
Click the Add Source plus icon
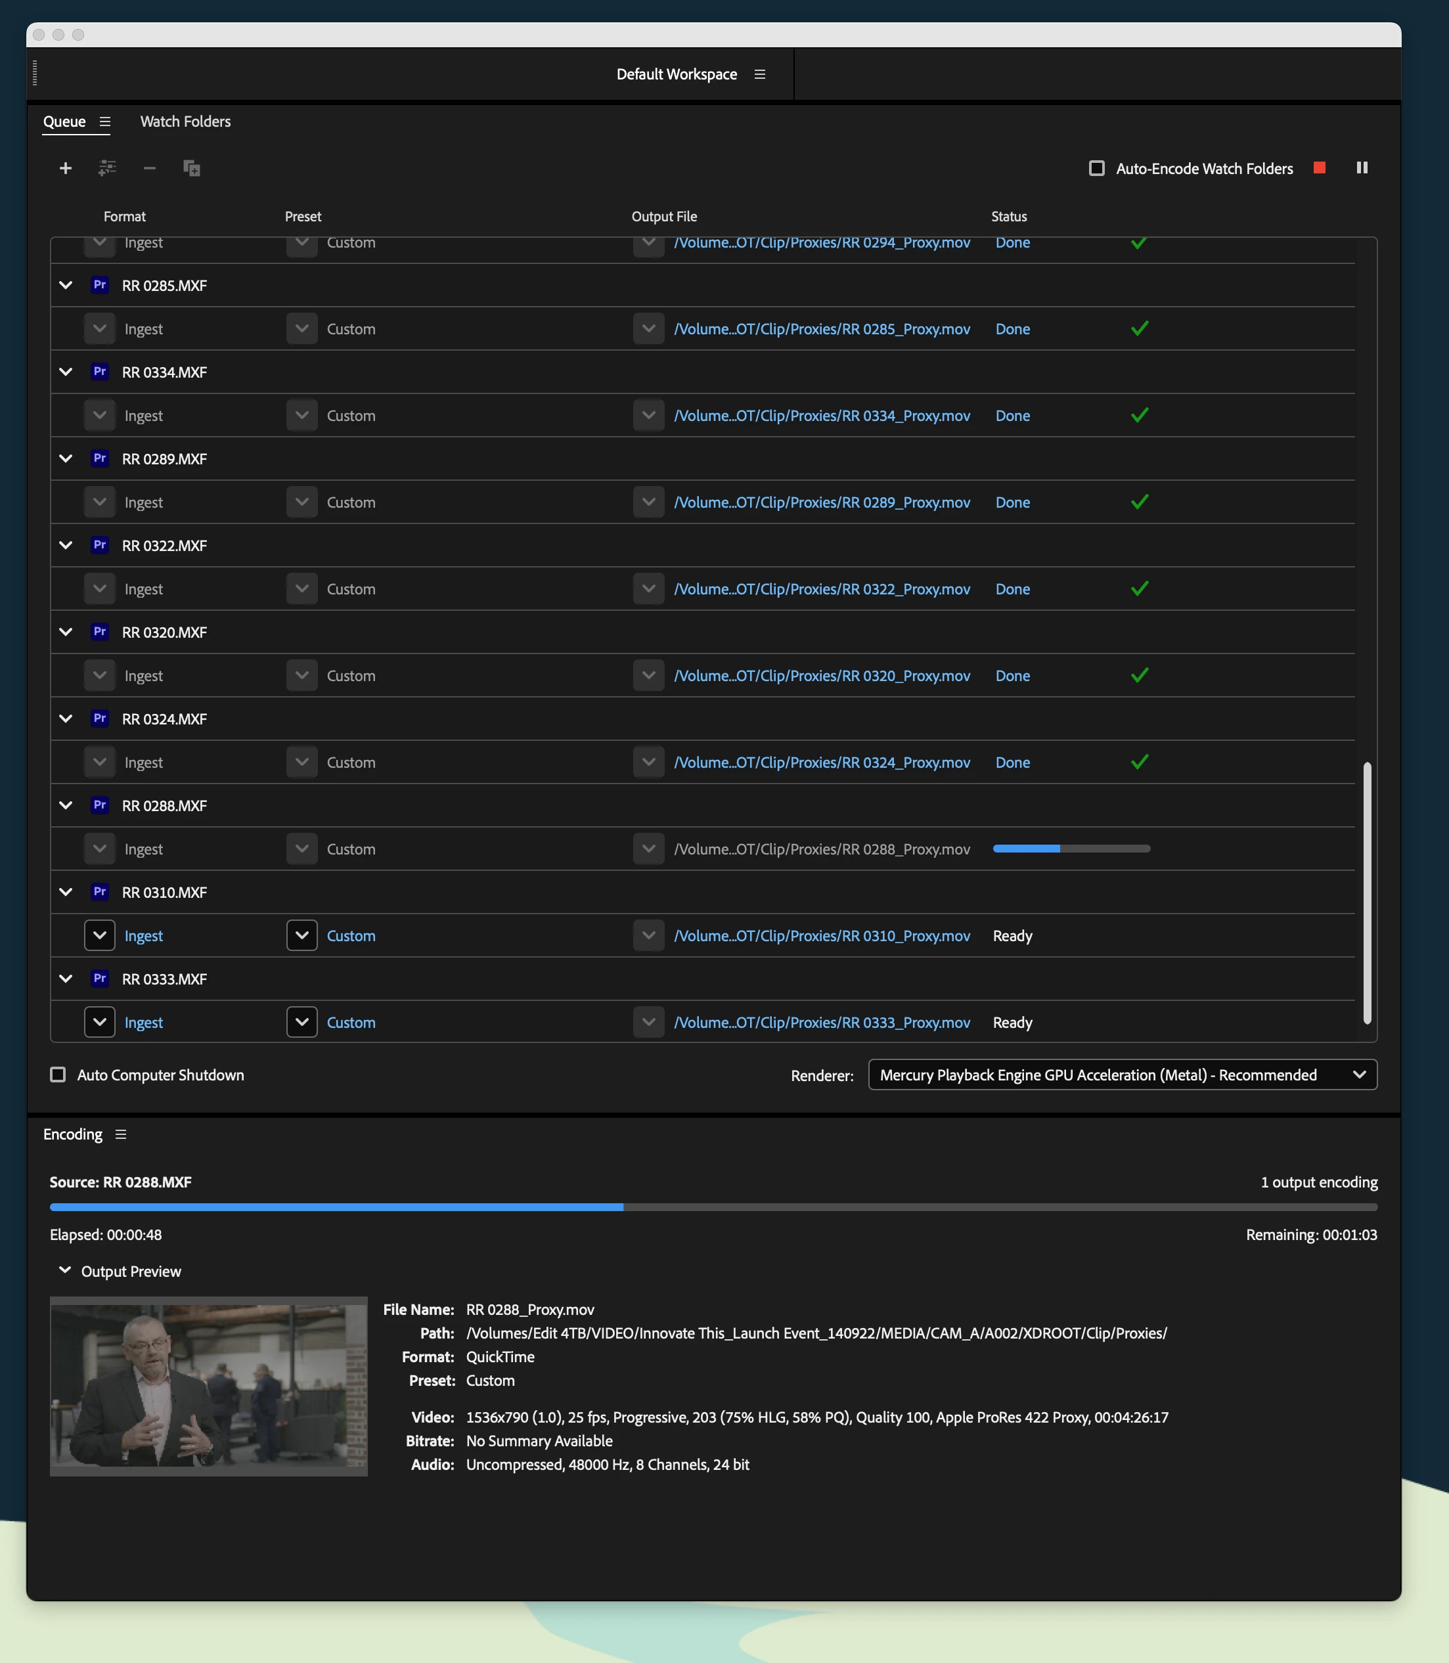[x=66, y=168]
